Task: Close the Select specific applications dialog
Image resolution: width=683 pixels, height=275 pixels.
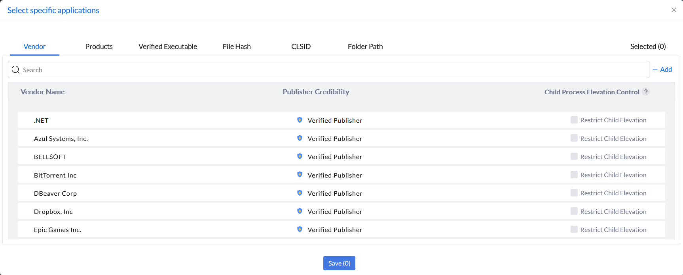Action: click(x=674, y=10)
